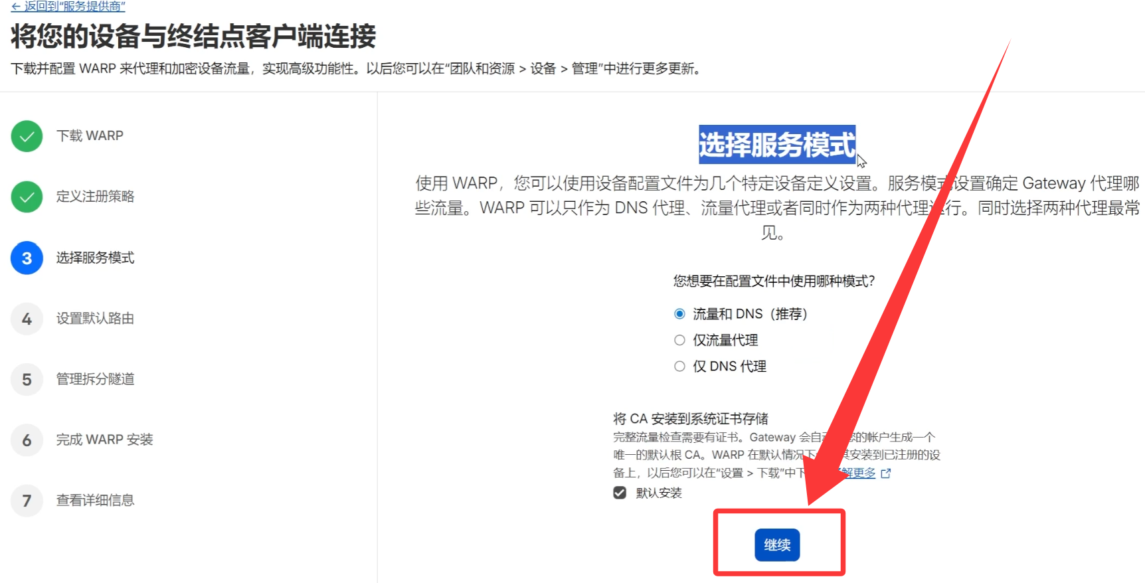Open the 了解更多 link
This screenshot has height=583, width=1145.
857,473
